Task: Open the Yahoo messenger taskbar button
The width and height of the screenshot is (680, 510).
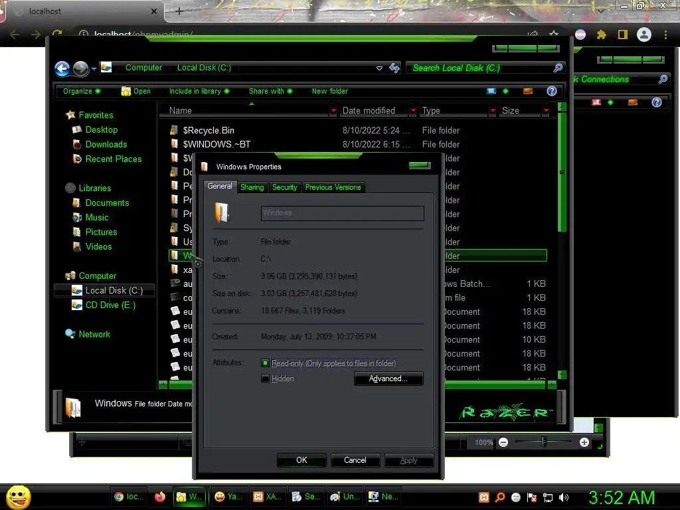Action: tap(228, 497)
